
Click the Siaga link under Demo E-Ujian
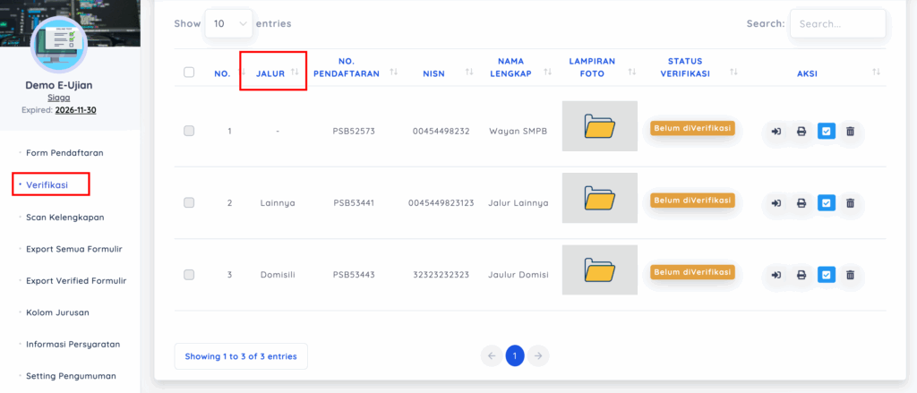[x=59, y=98]
